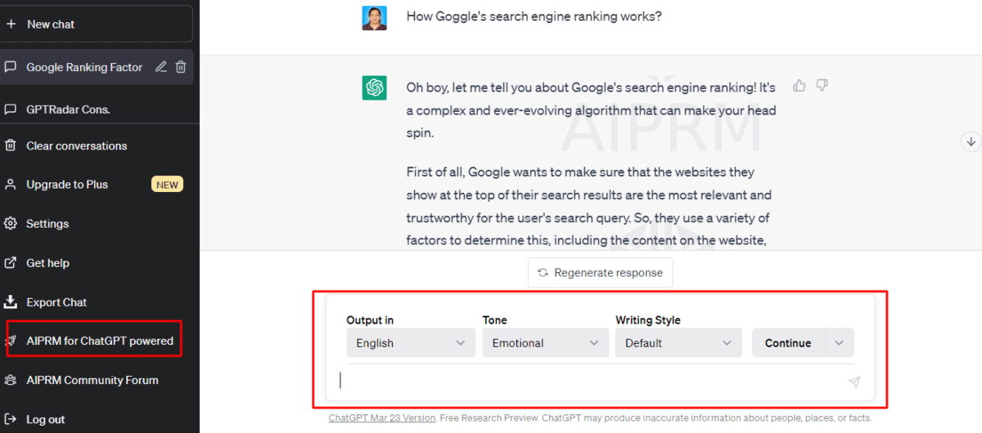This screenshot has width=982, height=433.
Task: Open the Tone dropdown set to Emotional
Action: click(x=546, y=343)
